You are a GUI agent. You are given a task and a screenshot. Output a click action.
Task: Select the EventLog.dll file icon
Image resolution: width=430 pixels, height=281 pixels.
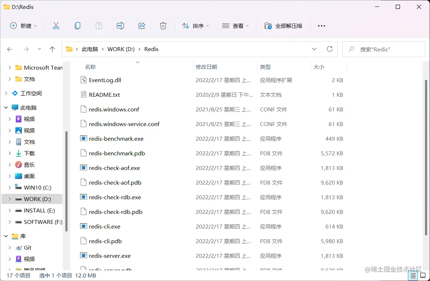[x=83, y=80]
